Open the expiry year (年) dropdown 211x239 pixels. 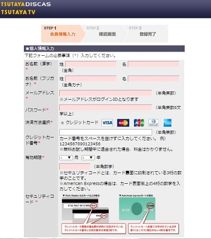[88, 158]
